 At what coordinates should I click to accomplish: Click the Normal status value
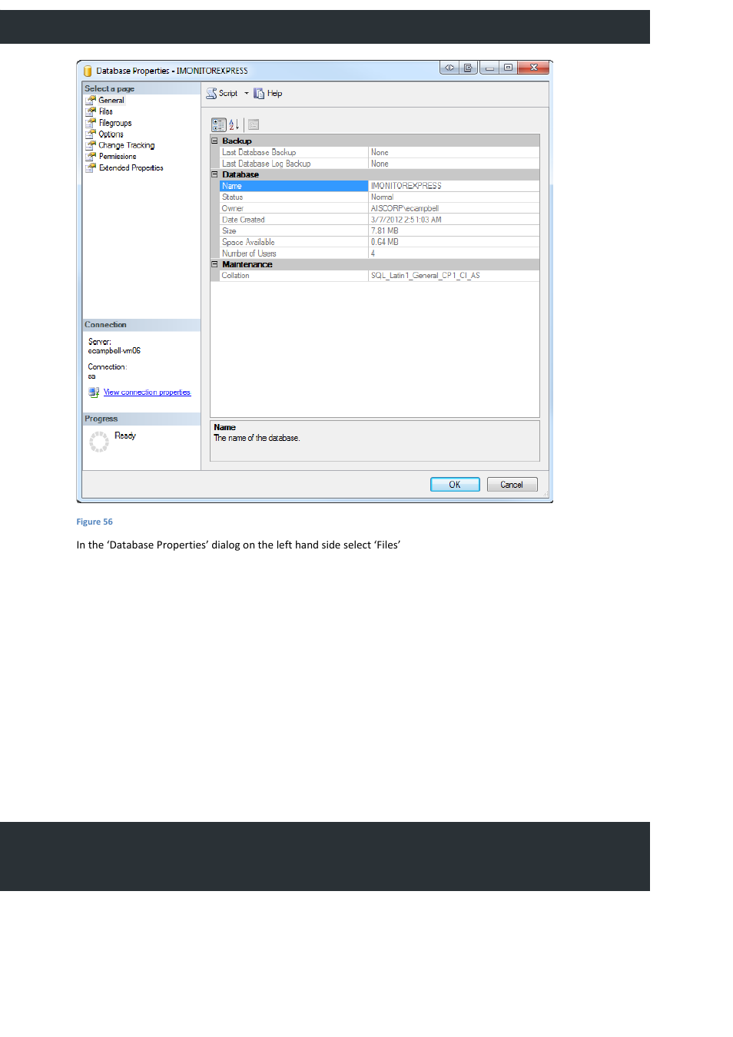pos(382,197)
